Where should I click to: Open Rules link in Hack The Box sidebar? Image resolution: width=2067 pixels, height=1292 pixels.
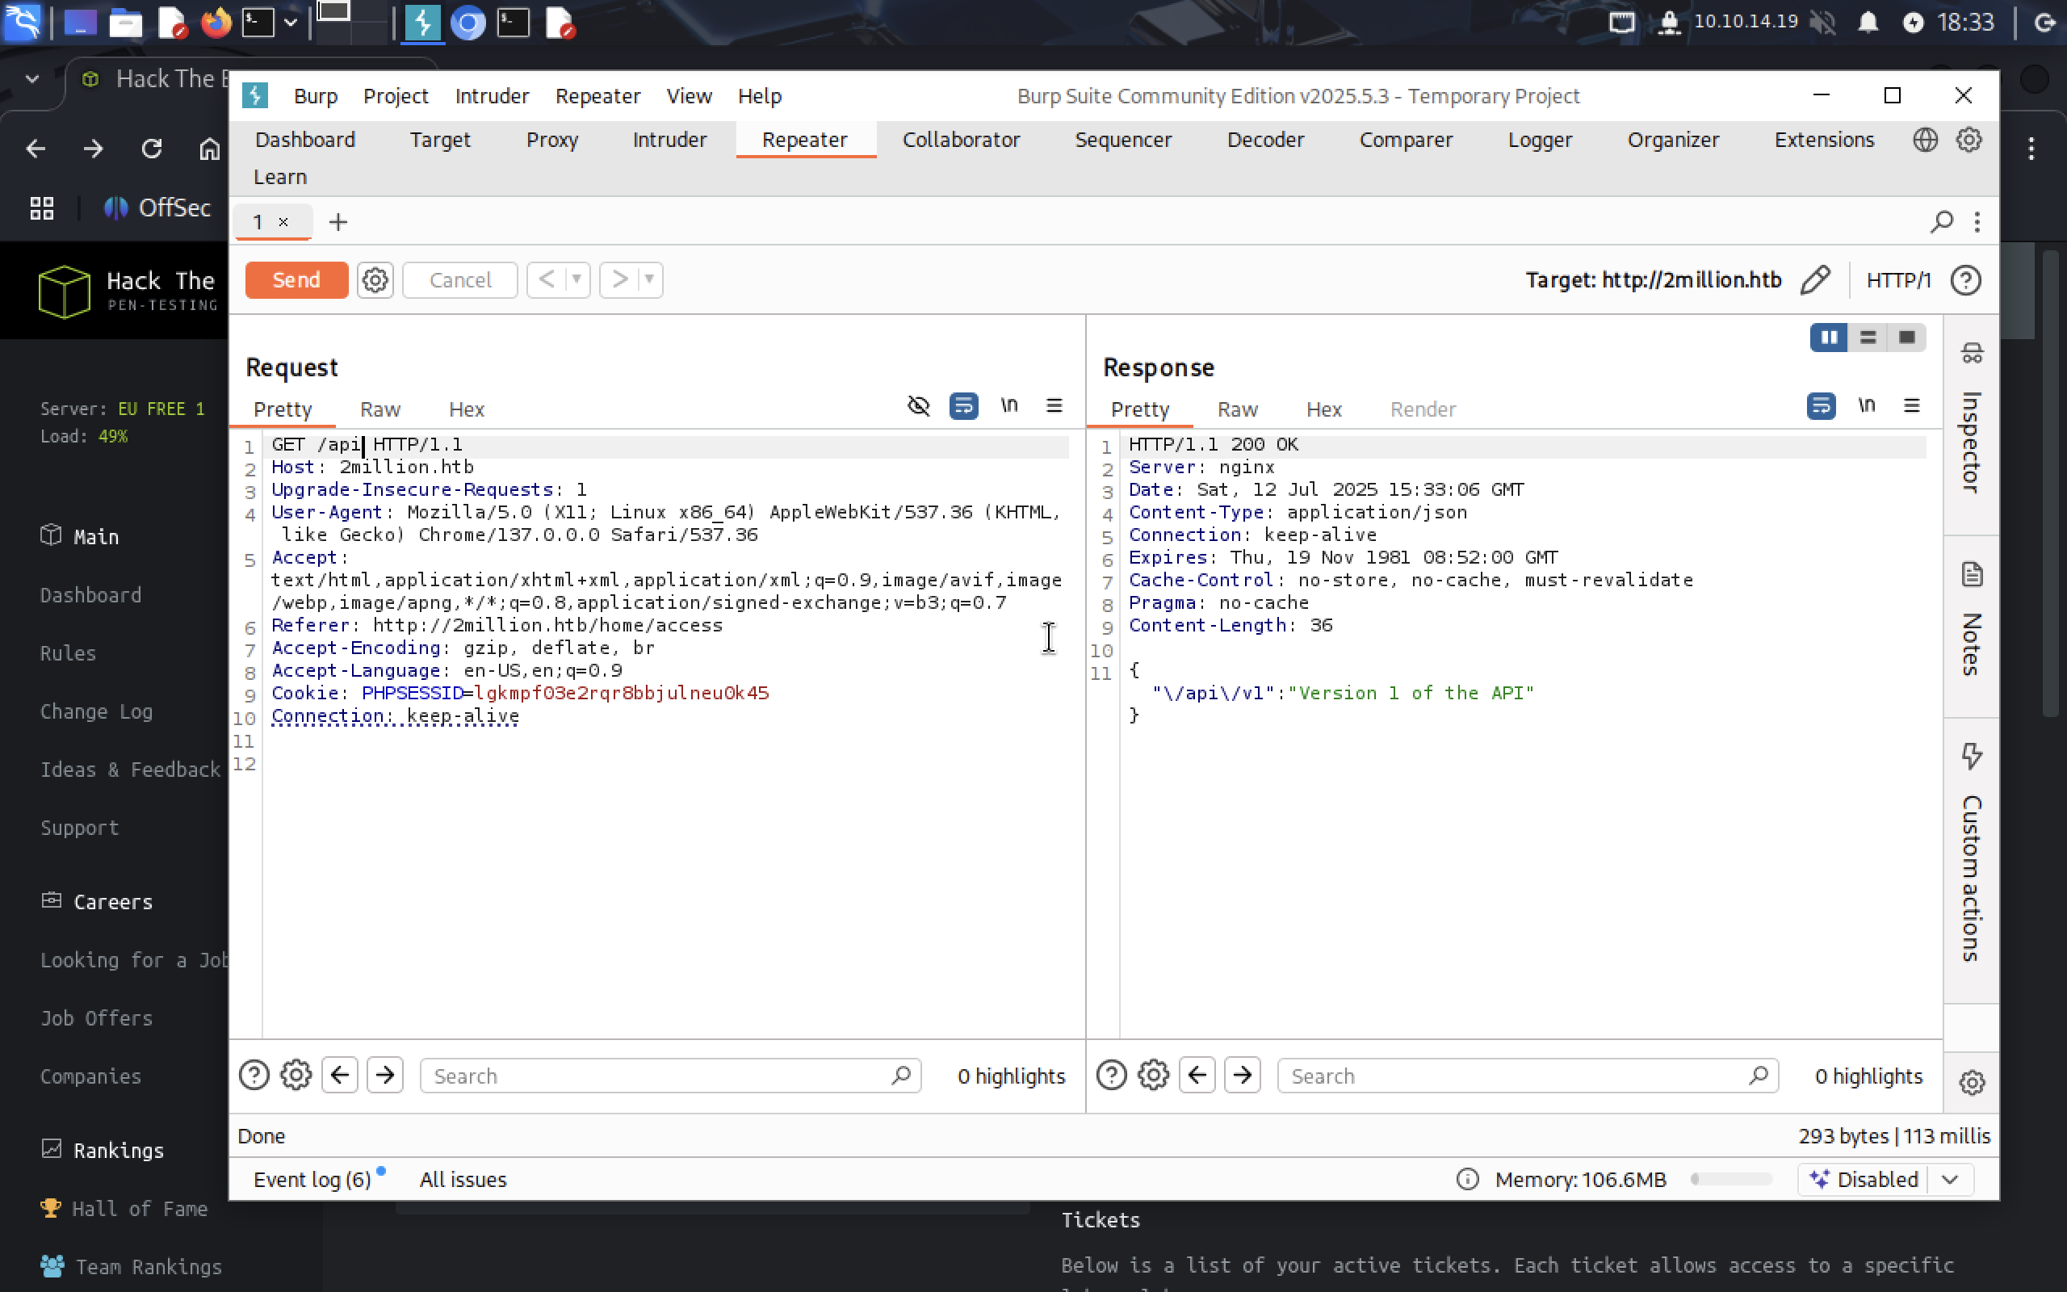coord(68,652)
